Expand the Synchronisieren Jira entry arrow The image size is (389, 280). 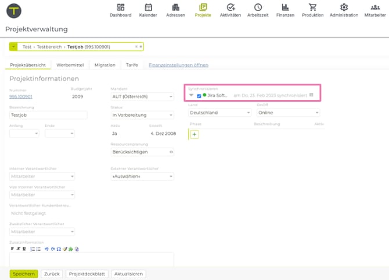191,95
